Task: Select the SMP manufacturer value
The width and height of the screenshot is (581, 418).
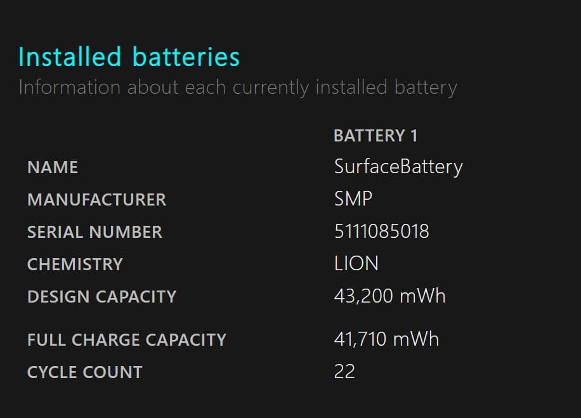Action: pos(353,199)
